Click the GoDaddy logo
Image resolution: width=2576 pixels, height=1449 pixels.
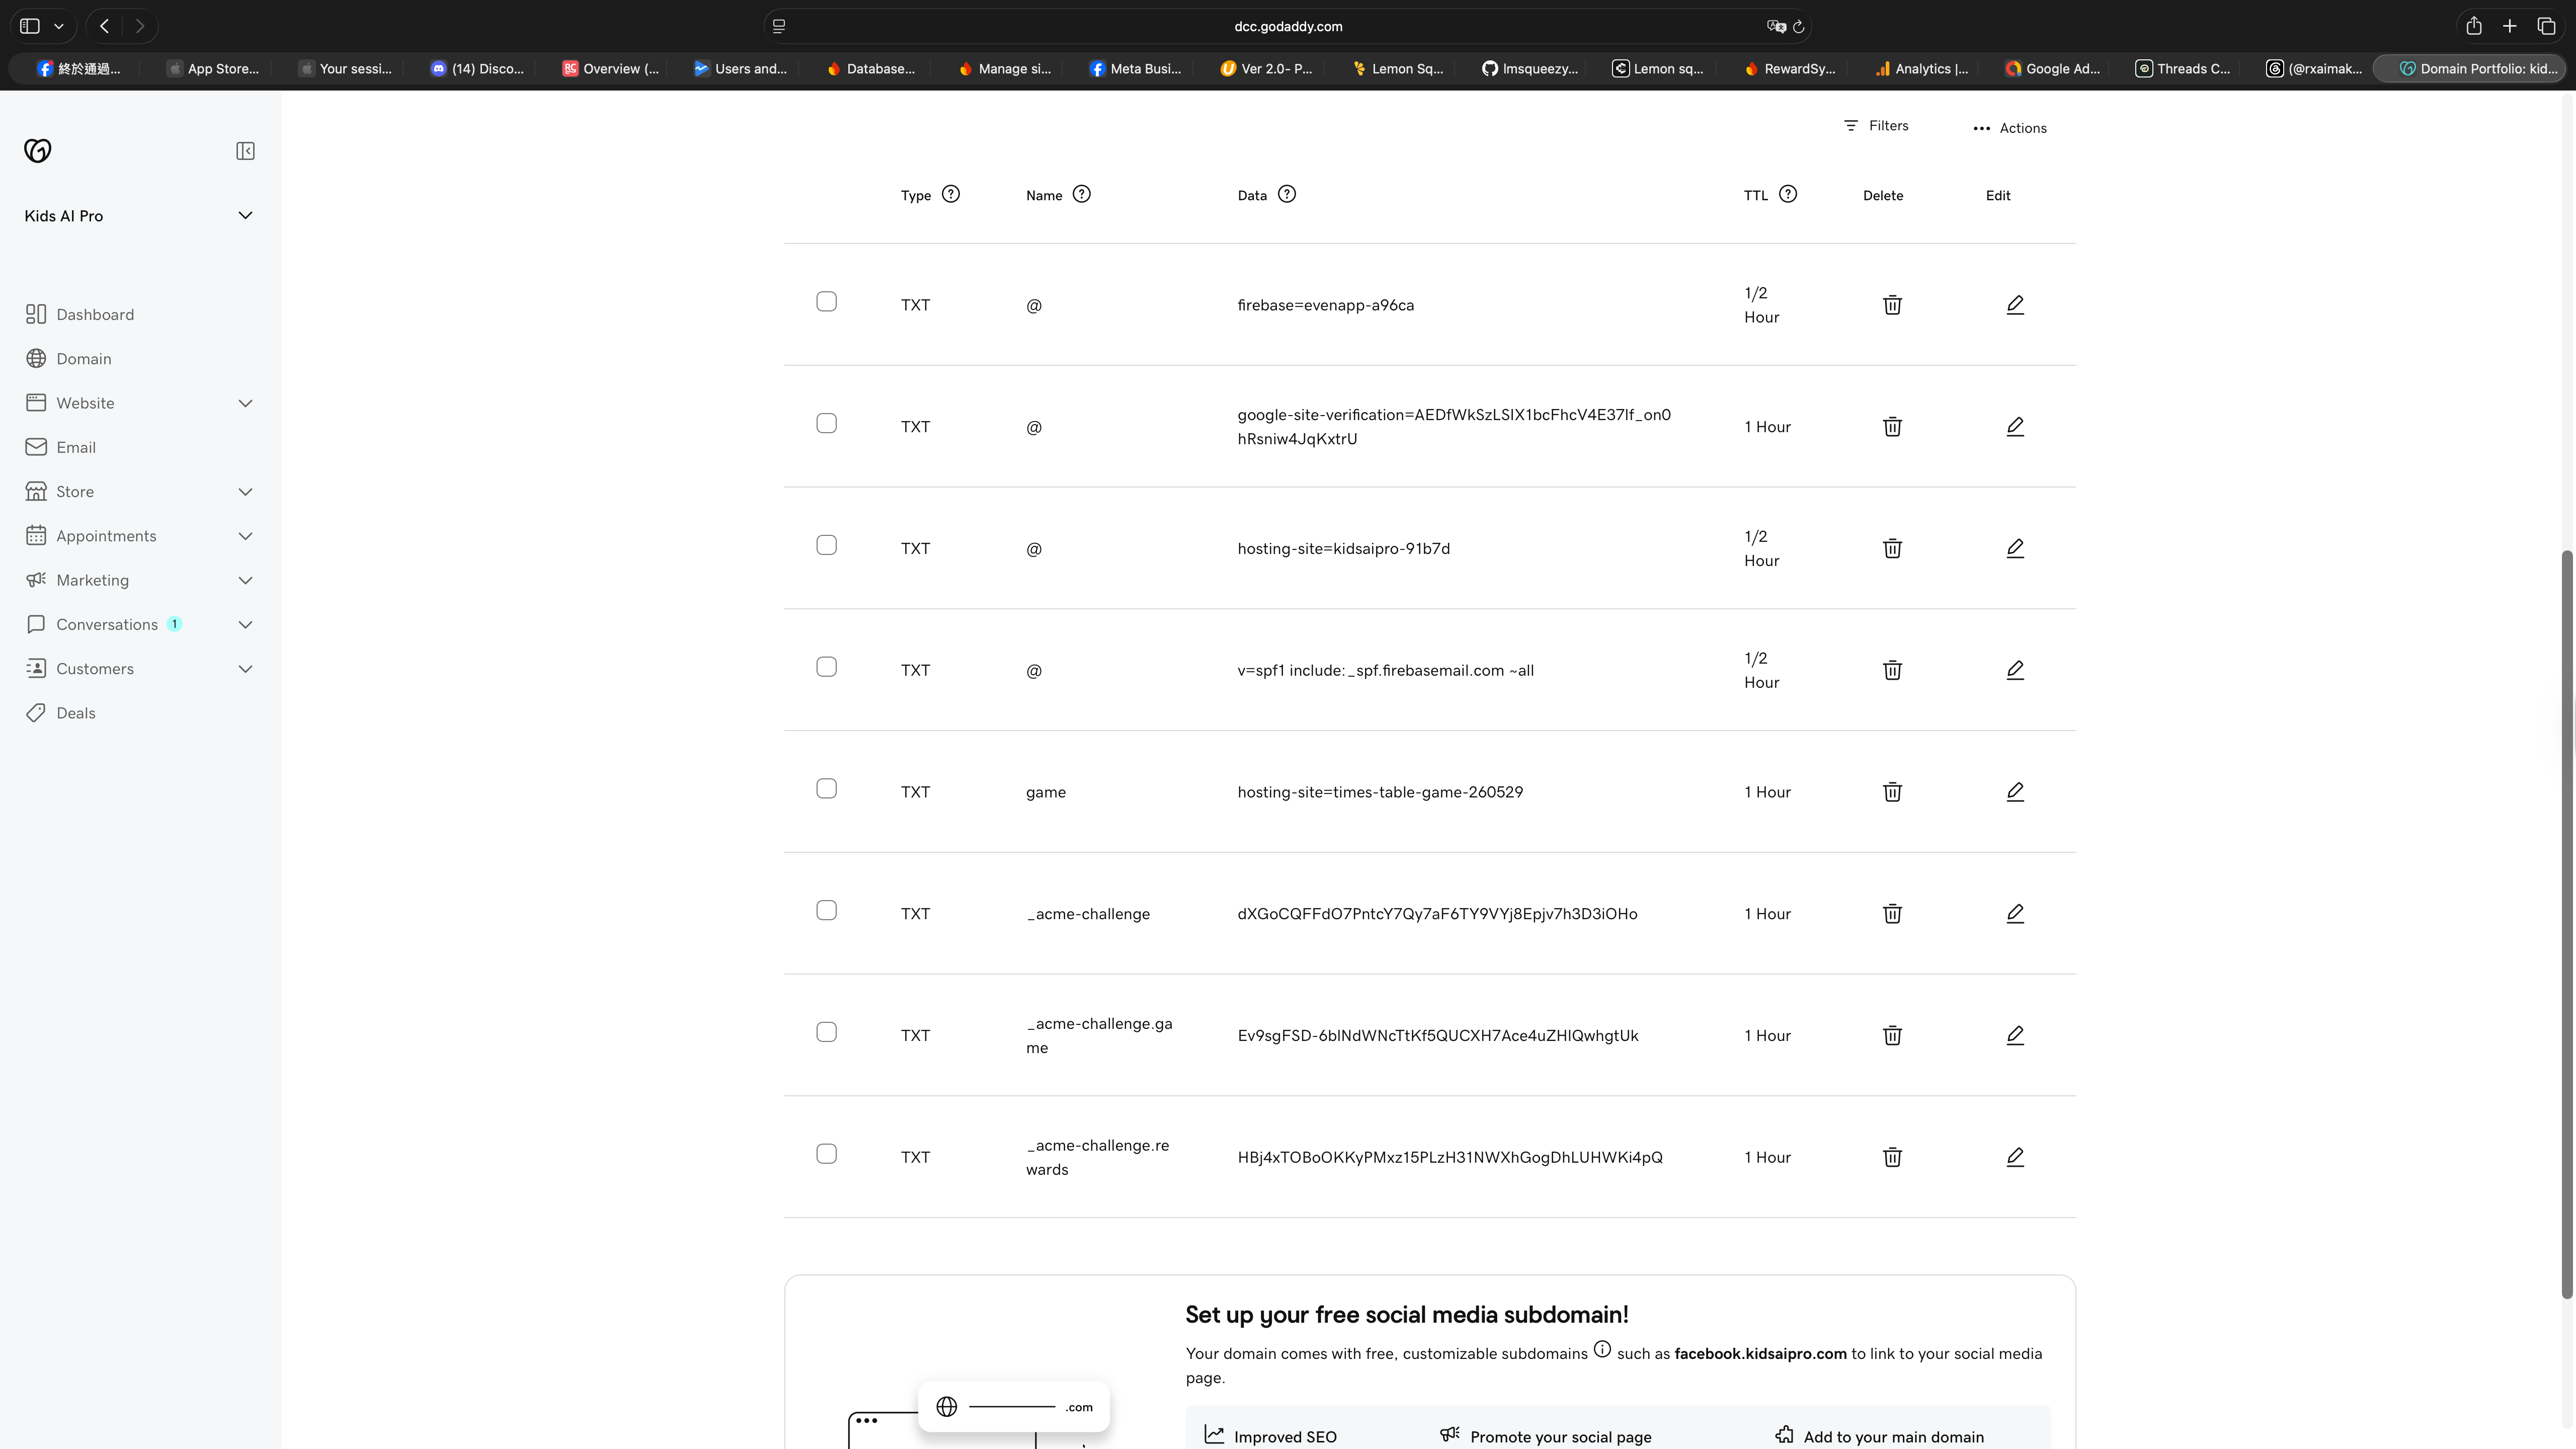point(38,151)
